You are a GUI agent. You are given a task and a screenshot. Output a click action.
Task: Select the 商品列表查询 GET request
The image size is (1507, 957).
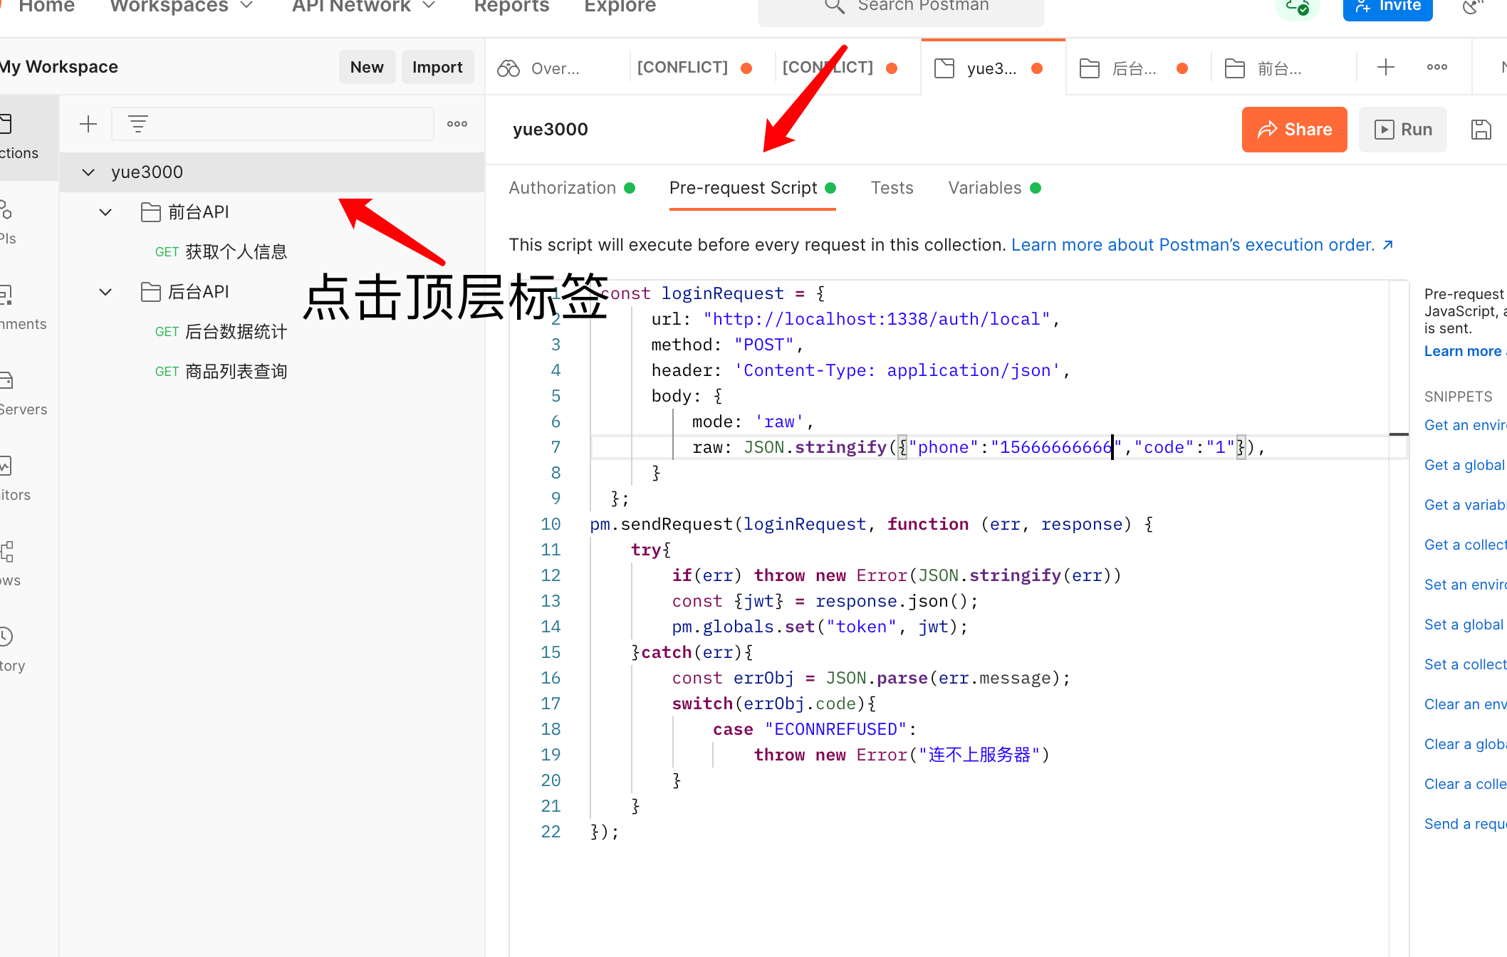coord(236,372)
